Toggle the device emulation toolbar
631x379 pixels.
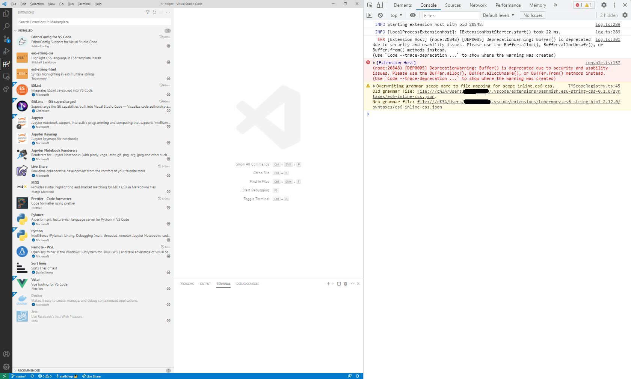(379, 5)
